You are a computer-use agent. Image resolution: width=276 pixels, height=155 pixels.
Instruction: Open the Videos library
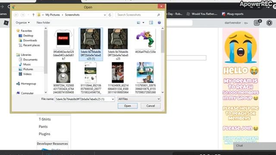pyautogui.click(x=27, y=74)
